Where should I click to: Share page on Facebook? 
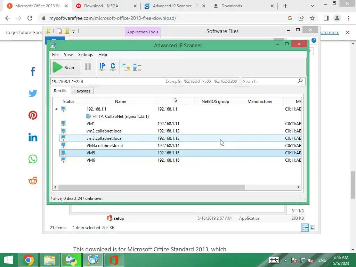point(33,71)
